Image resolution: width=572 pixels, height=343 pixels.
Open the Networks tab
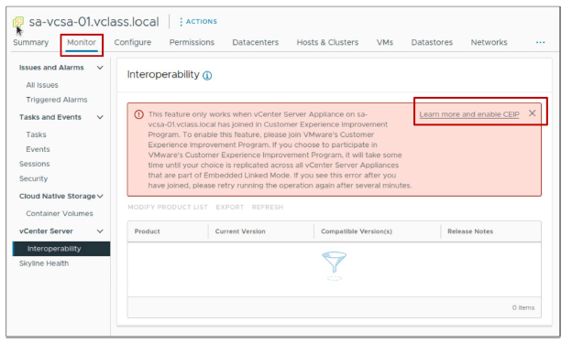point(489,42)
